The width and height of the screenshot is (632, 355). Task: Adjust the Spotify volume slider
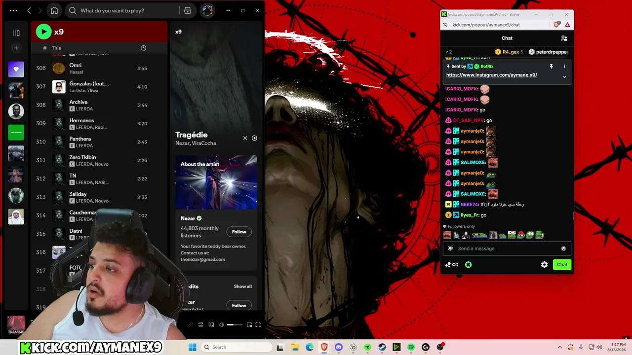click(x=235, y=325)
